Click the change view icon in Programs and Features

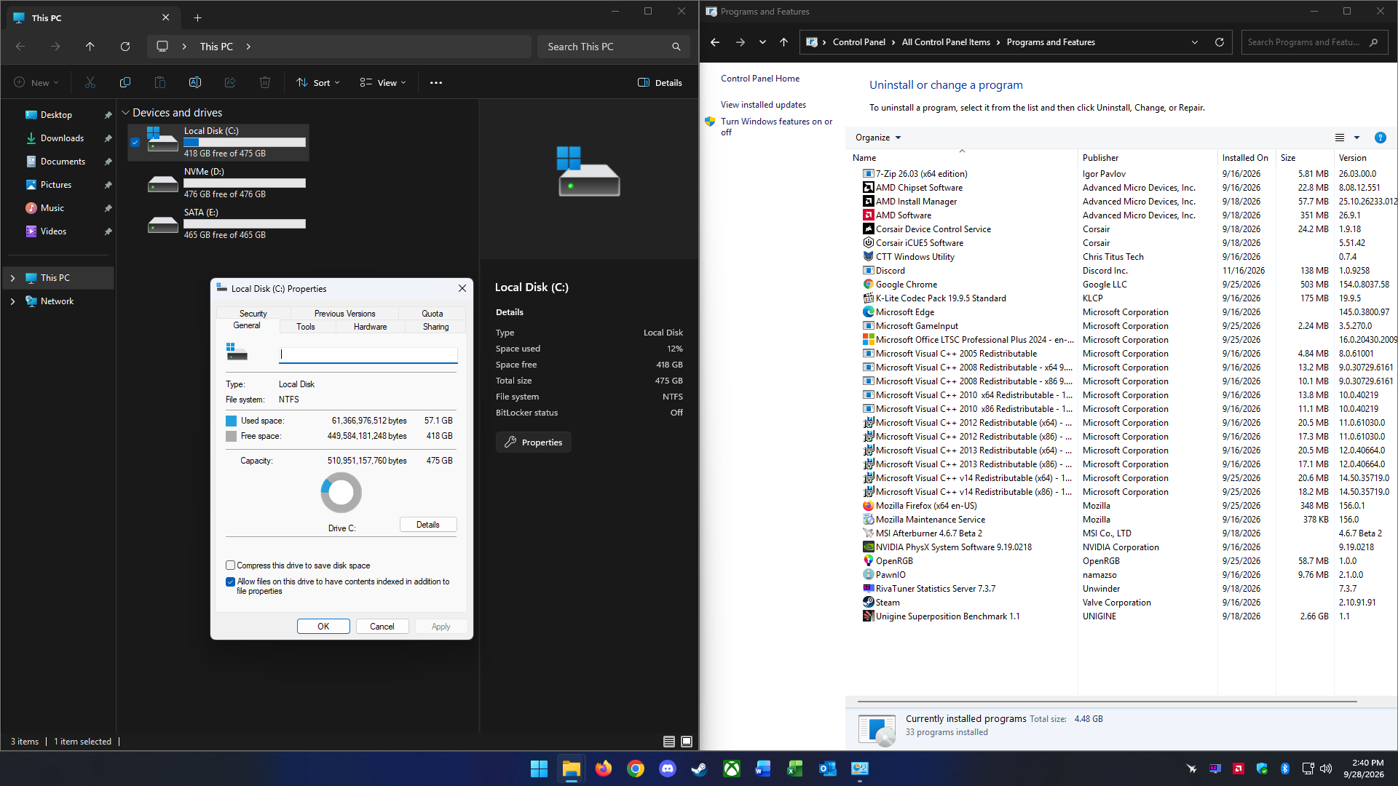coord(1340,138)
